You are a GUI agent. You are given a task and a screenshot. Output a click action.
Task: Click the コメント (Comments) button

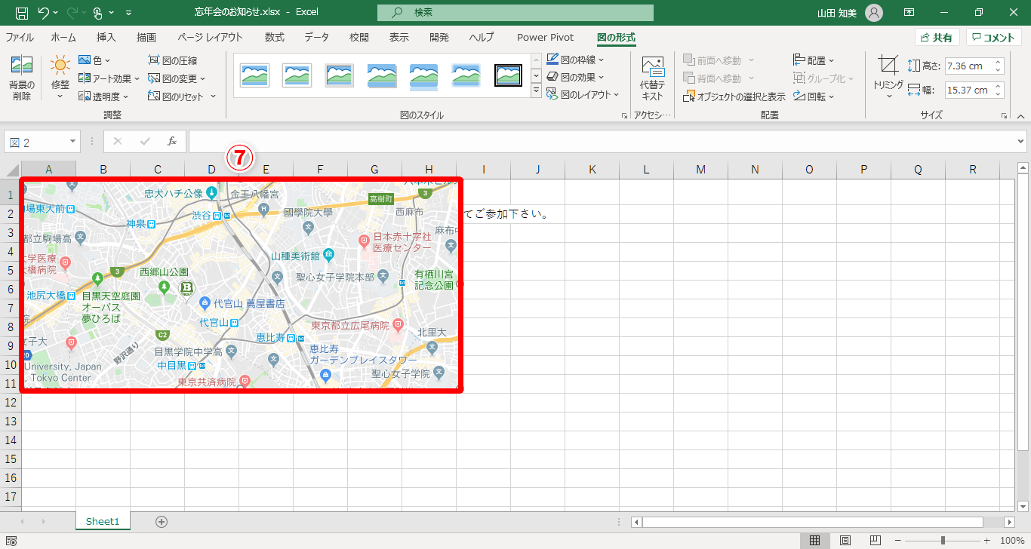[994, 37]
